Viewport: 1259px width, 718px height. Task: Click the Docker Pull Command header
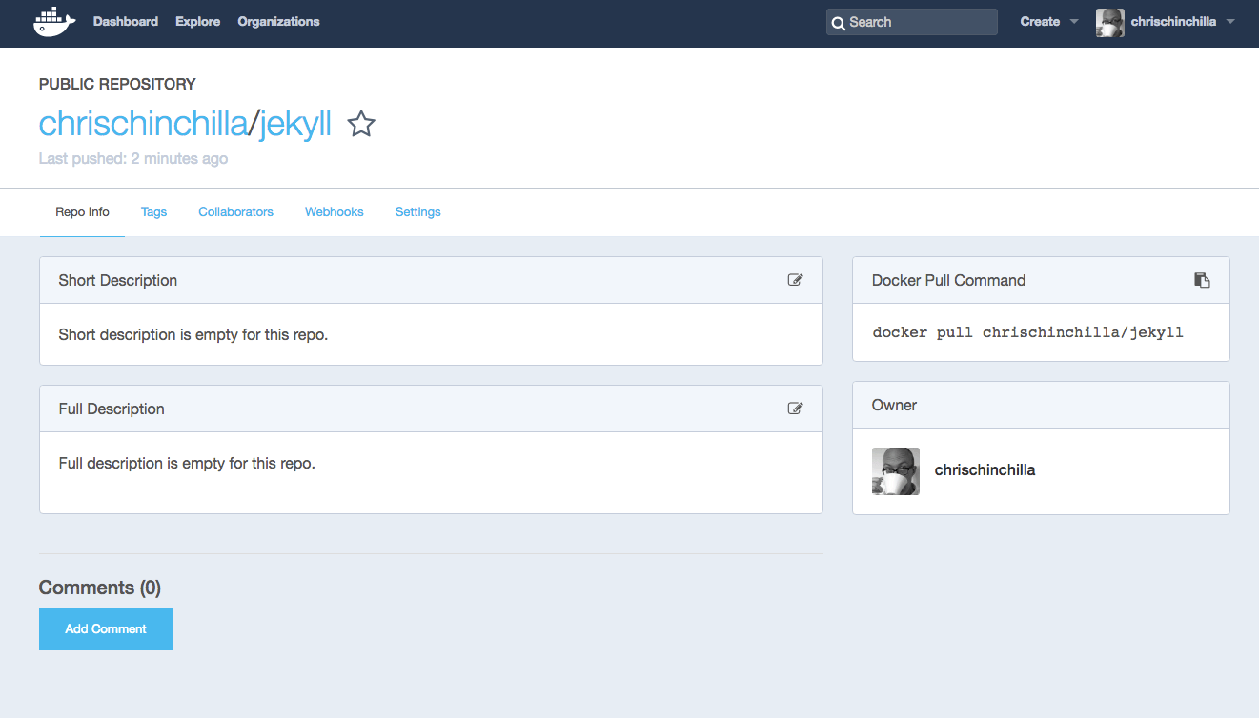[x=948, y=280]
